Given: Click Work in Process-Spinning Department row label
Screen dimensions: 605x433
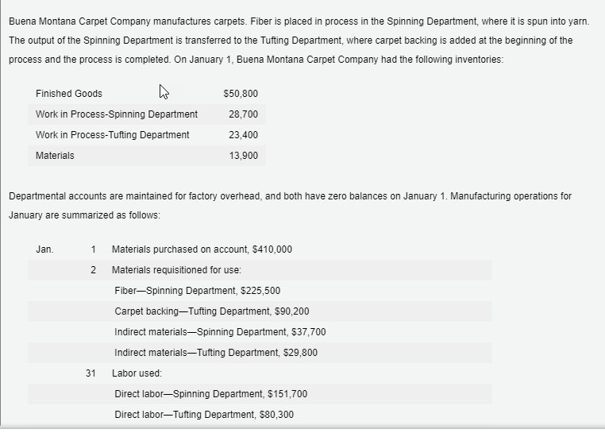Looking at the screenshot, I should (x=116, y=114).
